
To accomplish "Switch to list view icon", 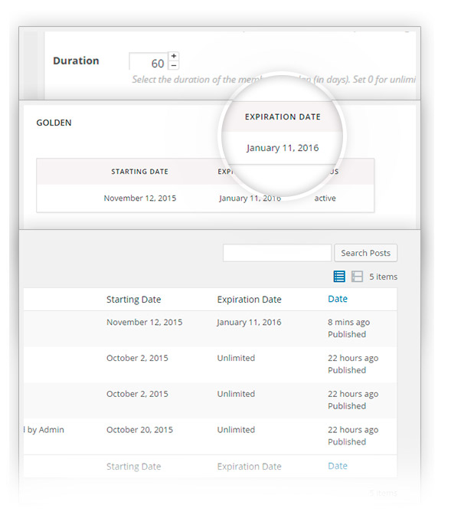I will pos(339,277).
